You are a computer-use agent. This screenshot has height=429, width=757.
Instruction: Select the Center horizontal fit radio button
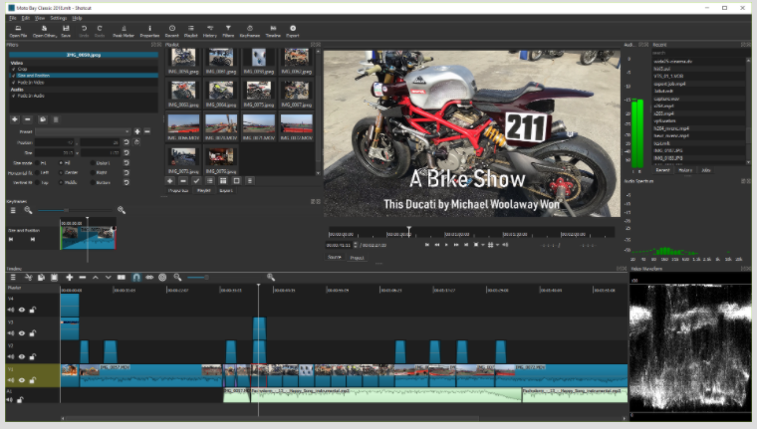click(61, 172)
